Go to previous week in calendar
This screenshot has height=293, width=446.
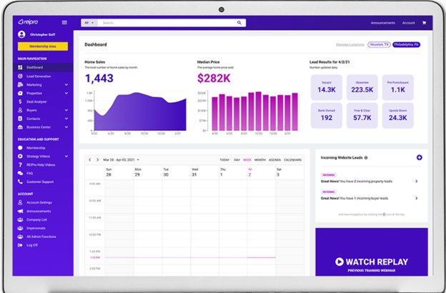click(x=89, y=159)
